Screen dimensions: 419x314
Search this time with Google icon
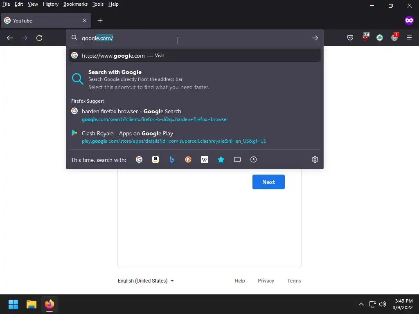coord(139,159)
